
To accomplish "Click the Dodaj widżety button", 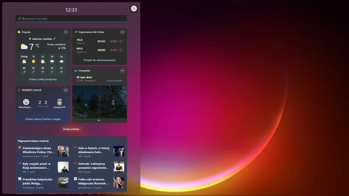I will (x=71, y=129).
